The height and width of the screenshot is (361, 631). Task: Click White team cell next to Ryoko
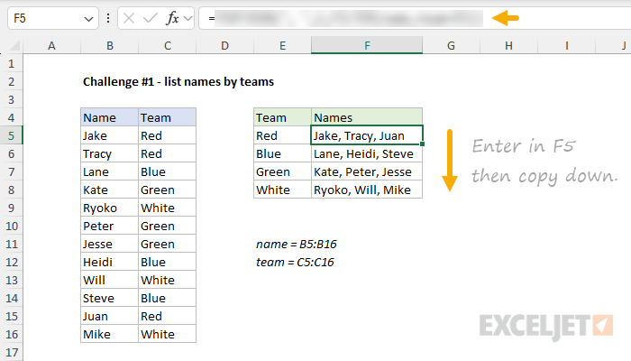tap(168, 208)
